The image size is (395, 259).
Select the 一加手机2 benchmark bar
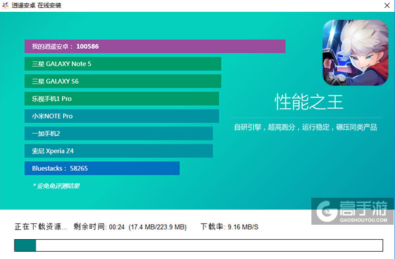coord(118,133)
